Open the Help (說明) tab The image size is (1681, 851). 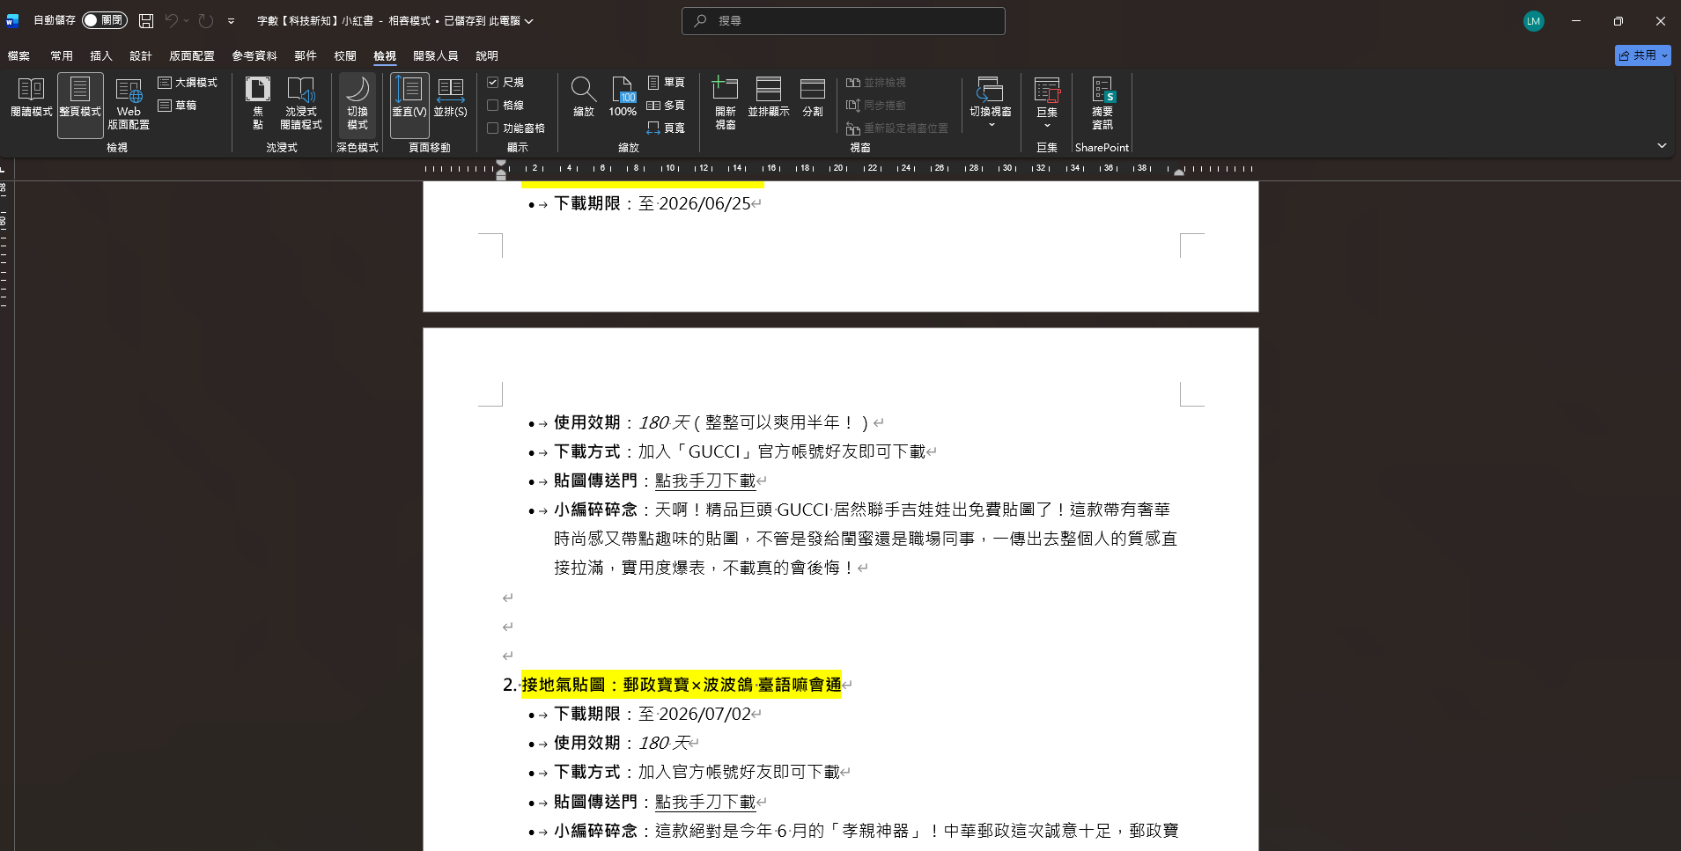coord(487,55)
